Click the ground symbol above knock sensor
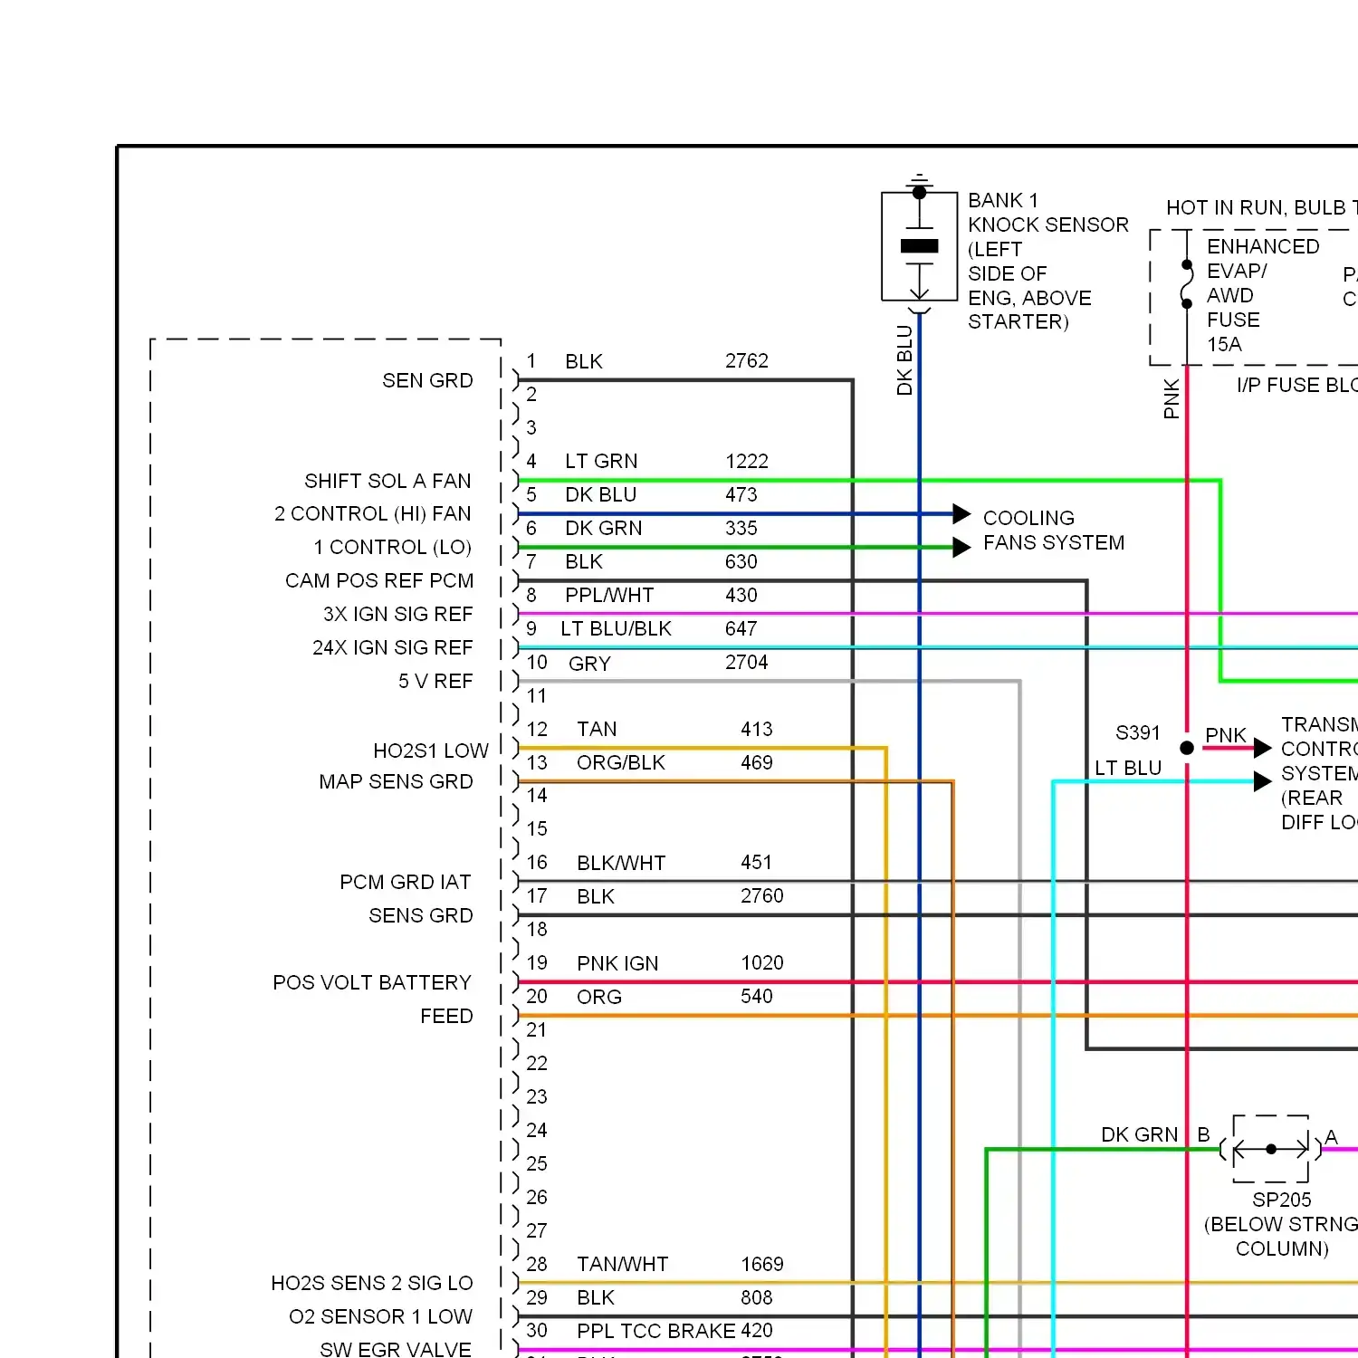This screenshot has width=1358, height=1358. point(919,179)
